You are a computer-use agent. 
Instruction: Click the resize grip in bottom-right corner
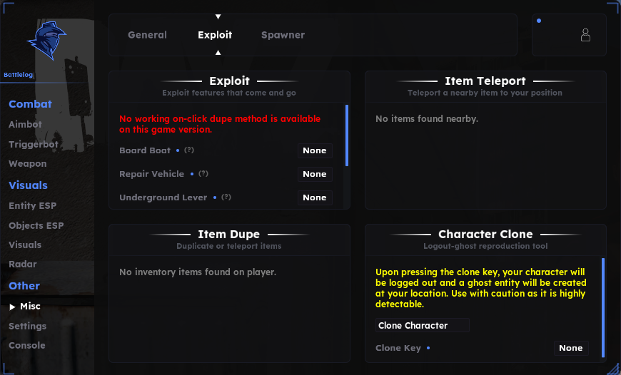pos(613,368)
